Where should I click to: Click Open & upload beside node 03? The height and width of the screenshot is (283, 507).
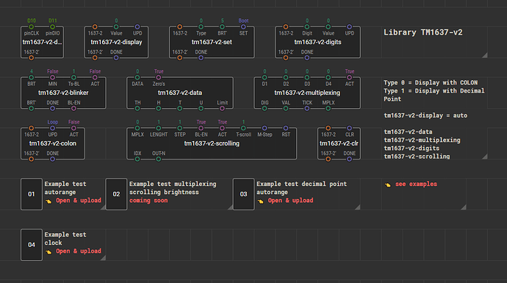point(290,201)
